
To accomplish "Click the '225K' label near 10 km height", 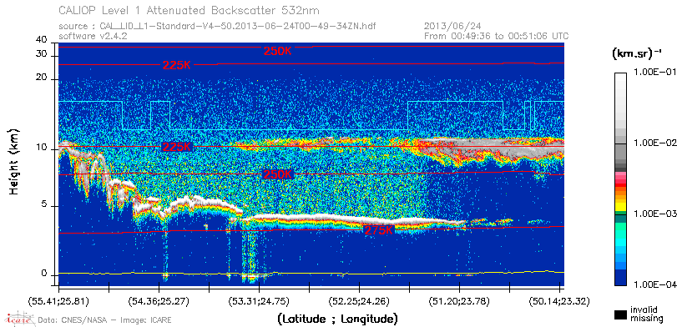I will pos(177,147).
